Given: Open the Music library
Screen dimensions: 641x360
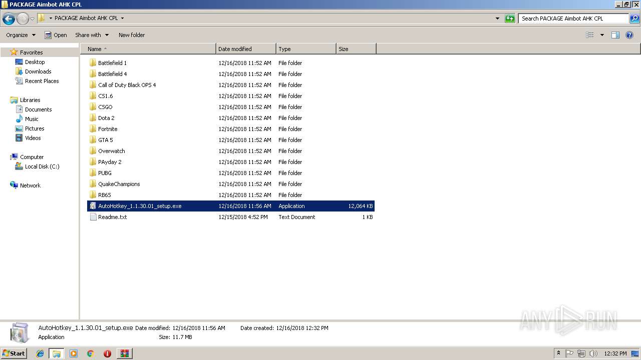Looking at the screenshot, I should pos(32,119).
